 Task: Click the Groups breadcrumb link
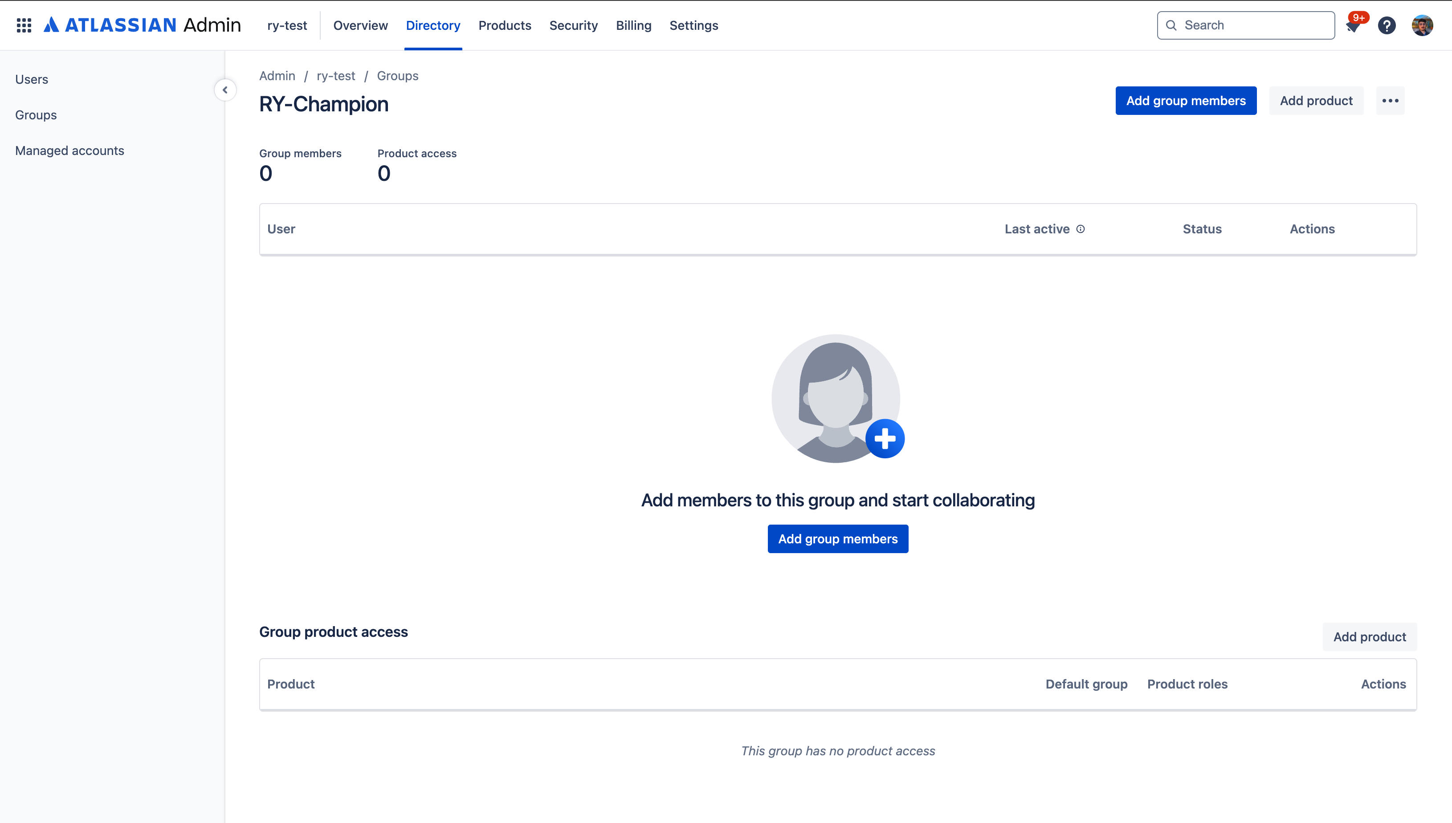(397, 76)
